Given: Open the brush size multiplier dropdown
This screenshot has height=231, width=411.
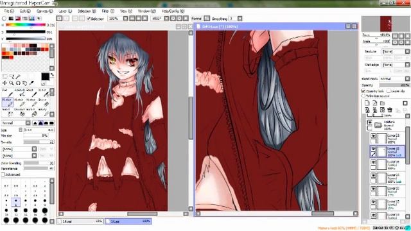Looking at the screenshot, I should [x=21, y=130].
